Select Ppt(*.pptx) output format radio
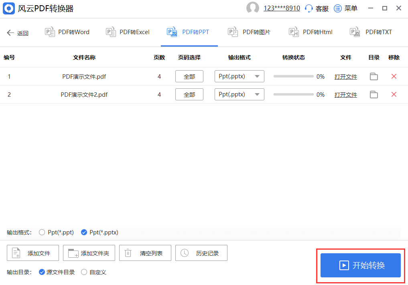Screen dimensions: 408x285 point(84,232)
